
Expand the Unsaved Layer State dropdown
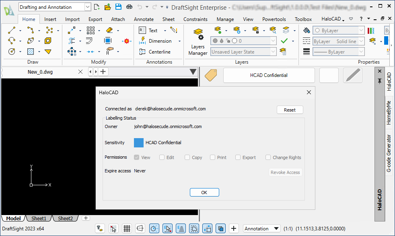[273, 52]
